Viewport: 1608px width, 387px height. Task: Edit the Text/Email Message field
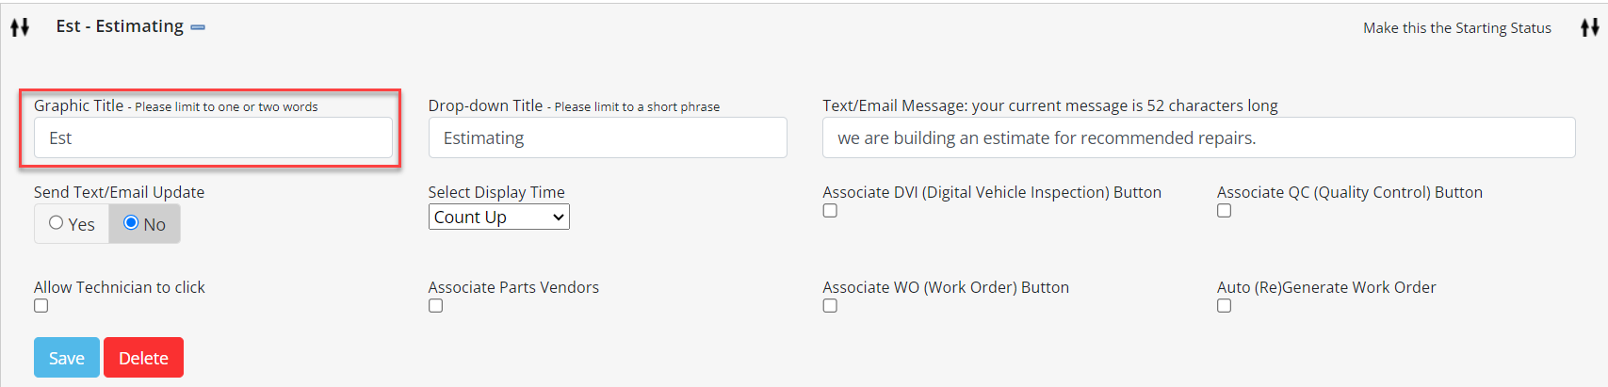[x=1198, y=137]
